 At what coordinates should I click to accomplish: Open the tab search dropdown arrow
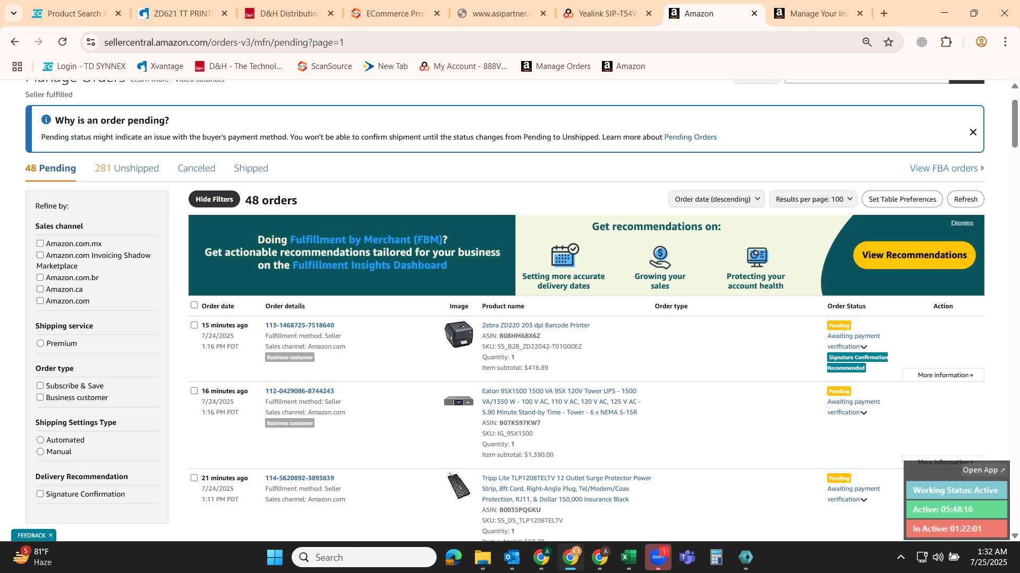(x=13, y=13)
